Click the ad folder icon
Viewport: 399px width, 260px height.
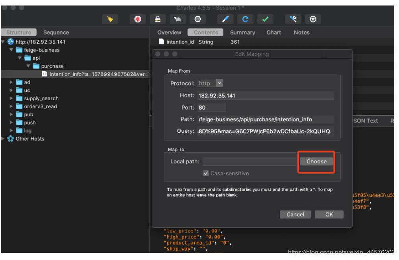click(19, 82)
